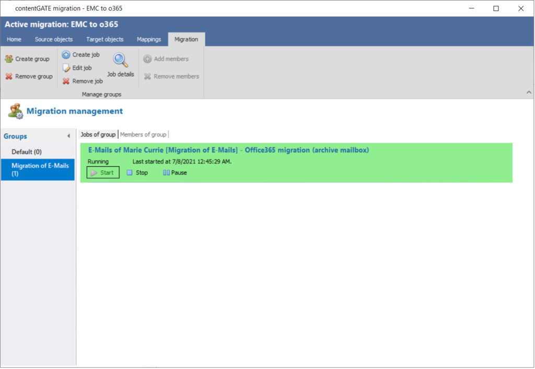The height and width of the screenshot is (369, 535).
Task: Start the Marie Currie migration job
Action: tap(103, 172)
